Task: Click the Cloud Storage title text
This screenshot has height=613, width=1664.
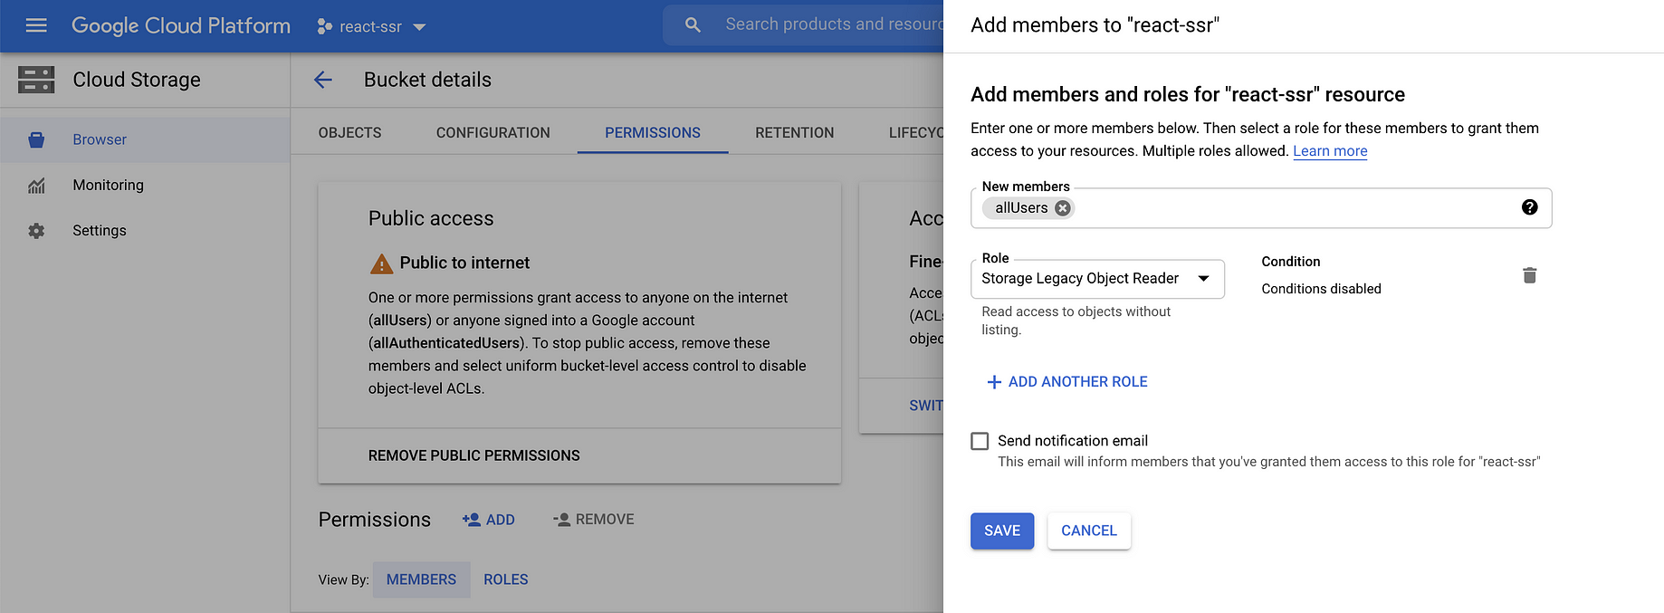Action: [x=137, y=80]
